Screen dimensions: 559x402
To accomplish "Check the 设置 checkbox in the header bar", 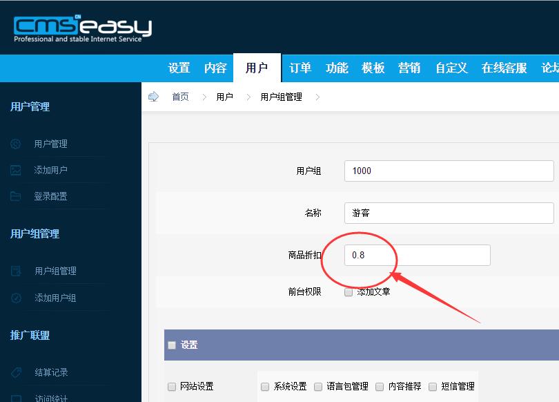I will 172,345.
